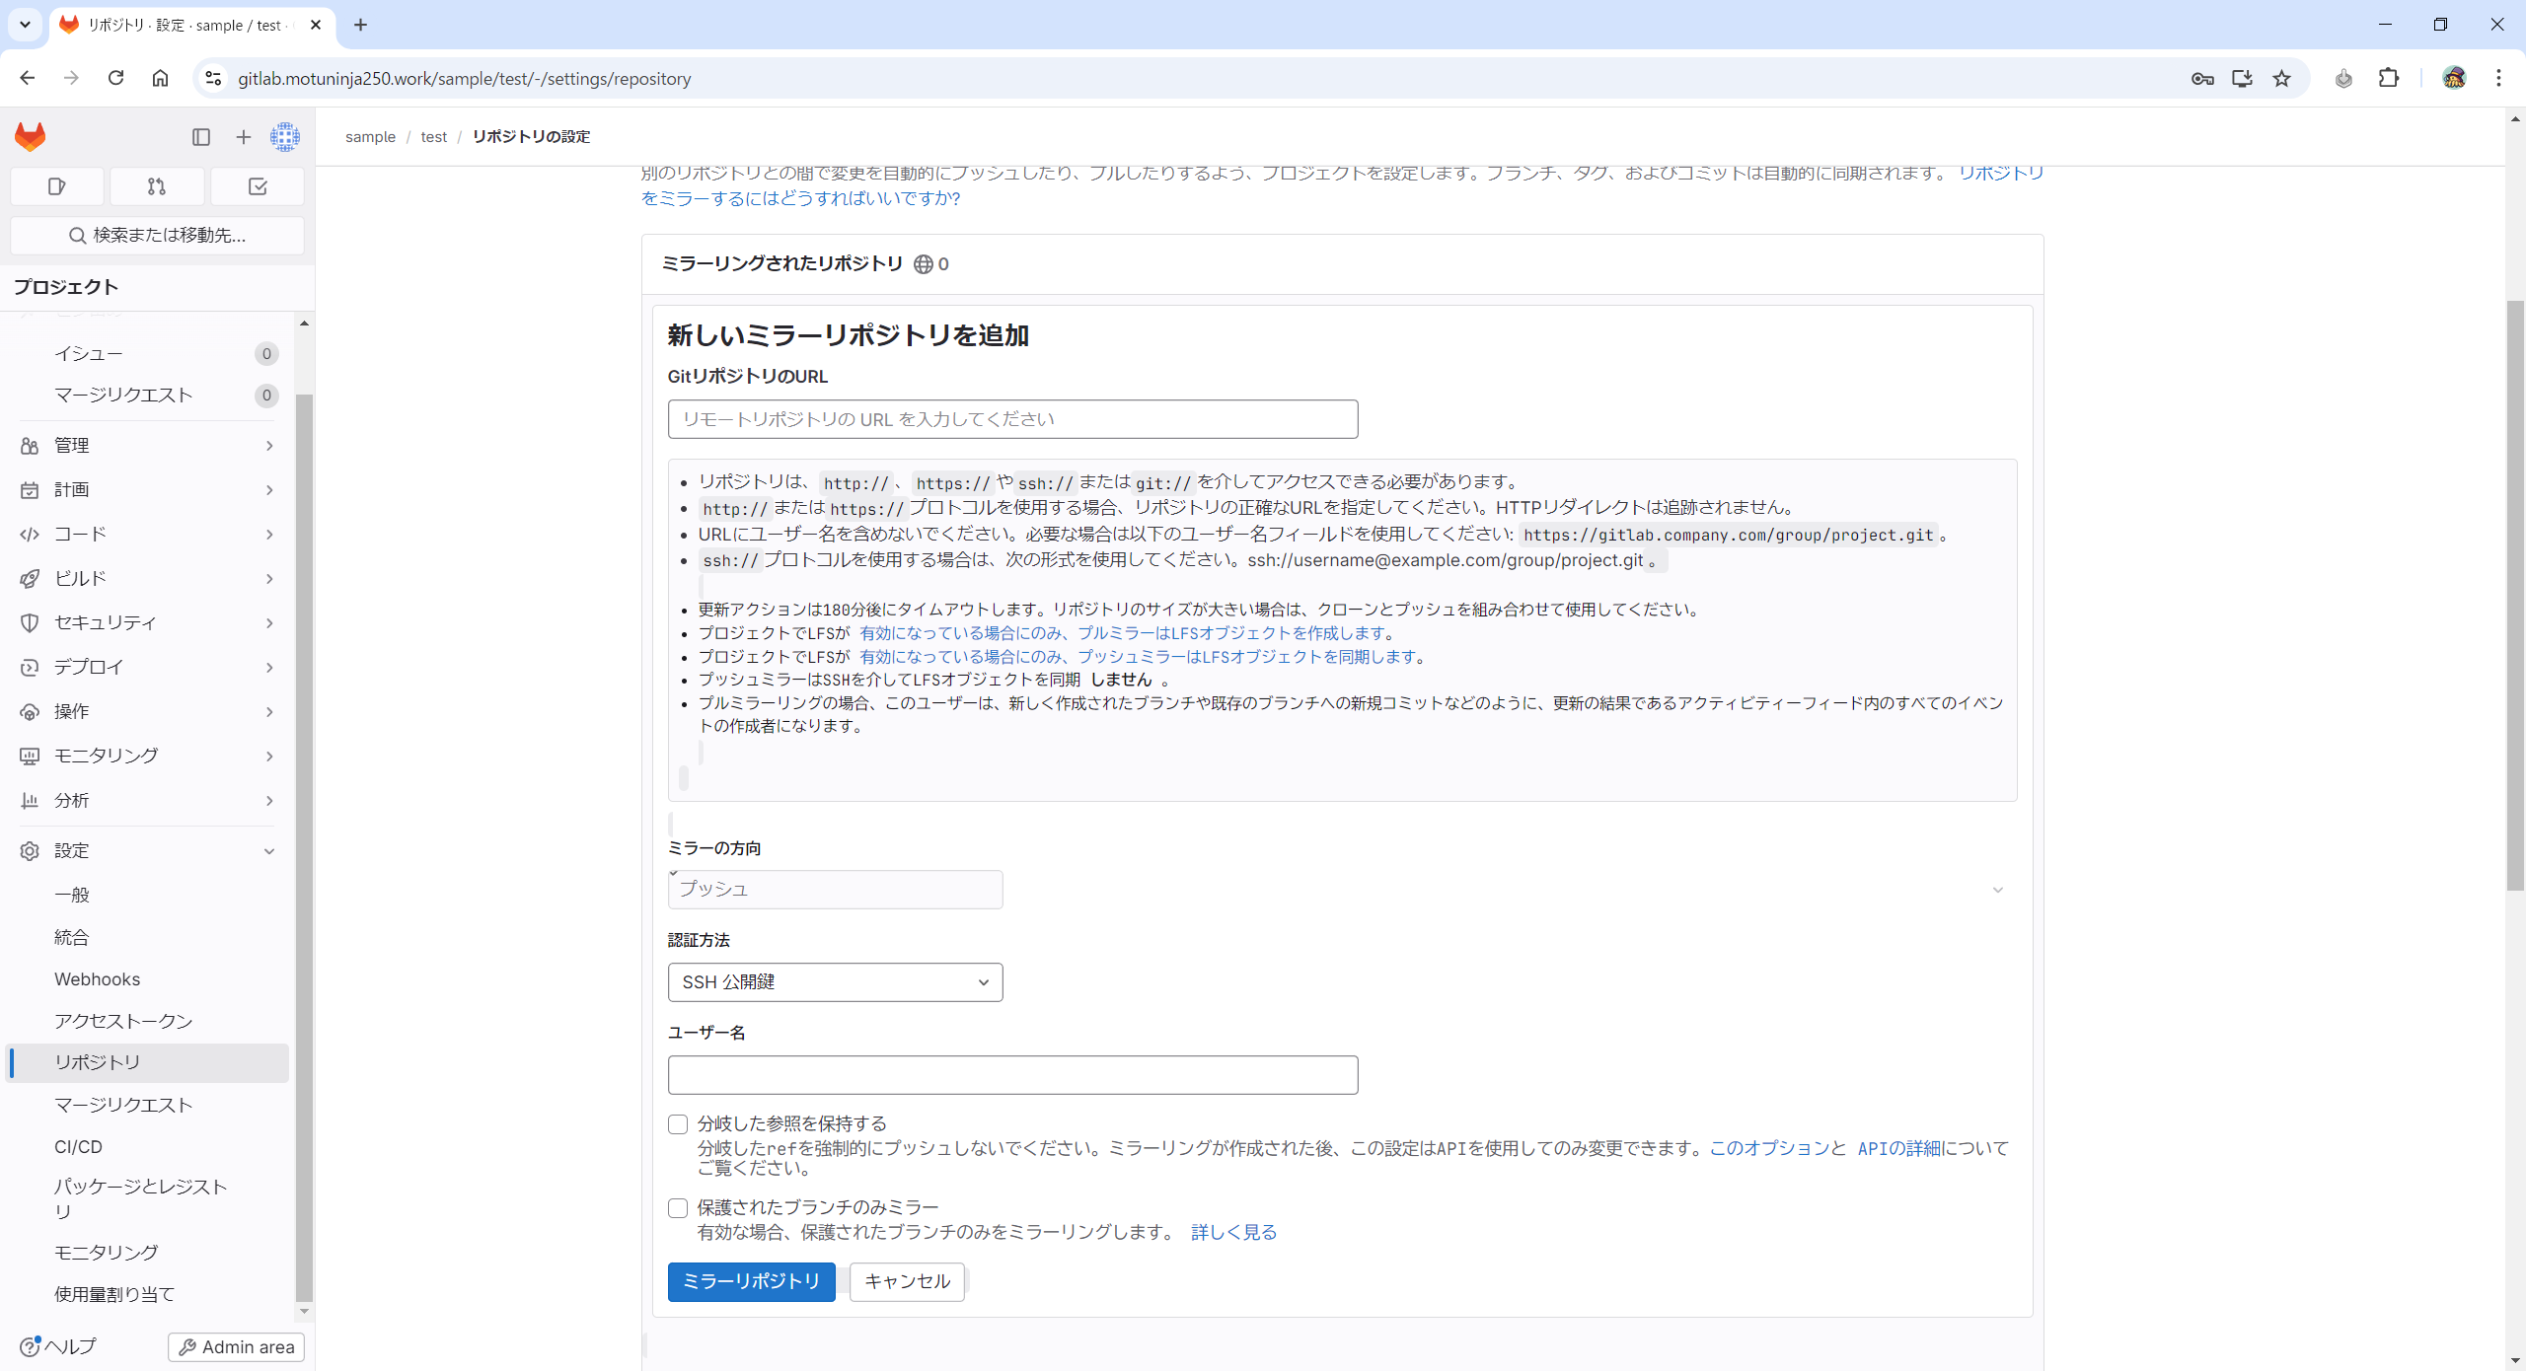Viewport: 2526px width, 1371px height.
Task: Select the セキュリティ shield icon in the sidebar
Action: tap(30, 622)
